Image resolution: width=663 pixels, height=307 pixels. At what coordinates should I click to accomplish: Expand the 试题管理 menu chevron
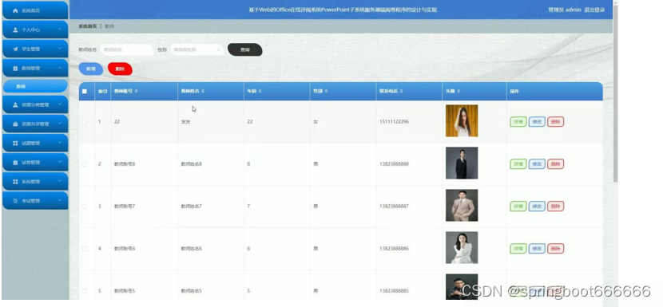click(60, 143)
